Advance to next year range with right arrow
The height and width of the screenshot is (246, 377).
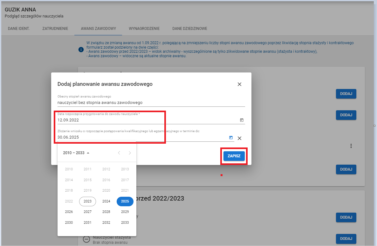click(x=130, y=153)
